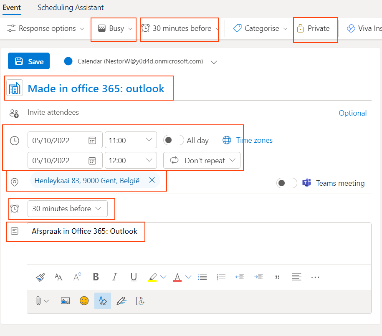Viewport: 382px width, 336px height.
Task: Toggle underline formatting
Action: tap(134, 277)
